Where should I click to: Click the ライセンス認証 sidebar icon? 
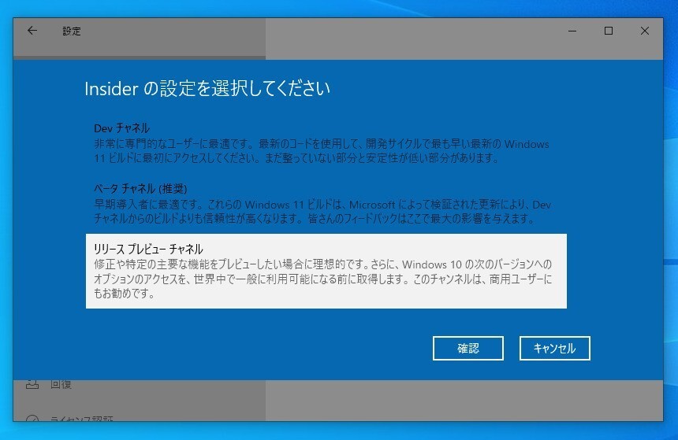[32, 419]
